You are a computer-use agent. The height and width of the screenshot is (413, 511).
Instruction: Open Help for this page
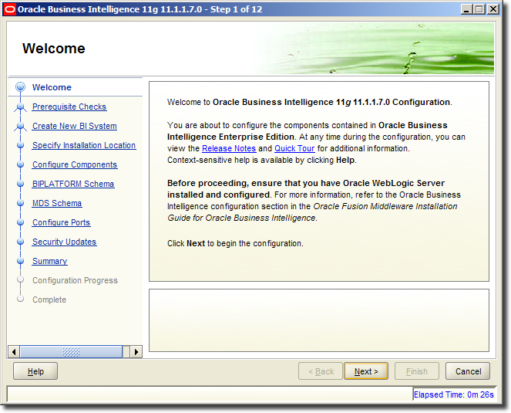click(35, 371)
